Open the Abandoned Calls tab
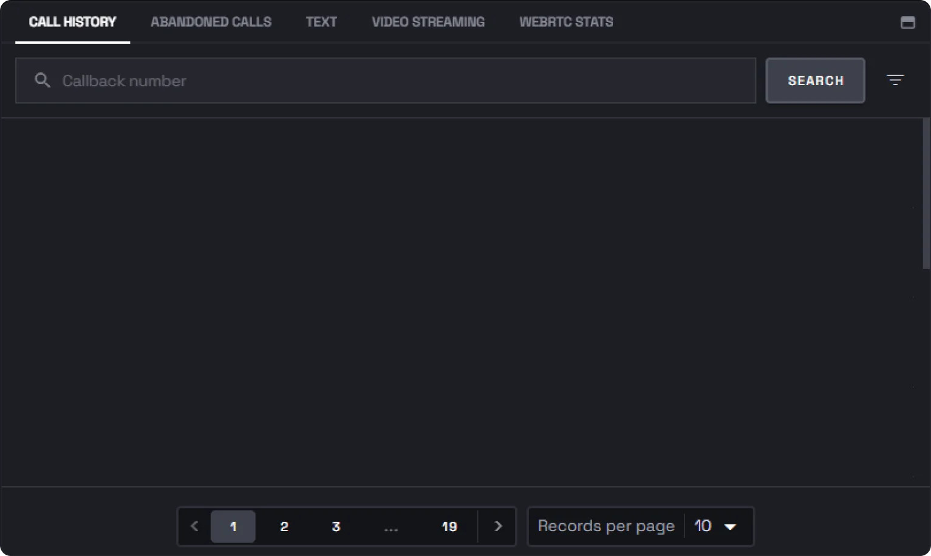 [x=211, y=22]
